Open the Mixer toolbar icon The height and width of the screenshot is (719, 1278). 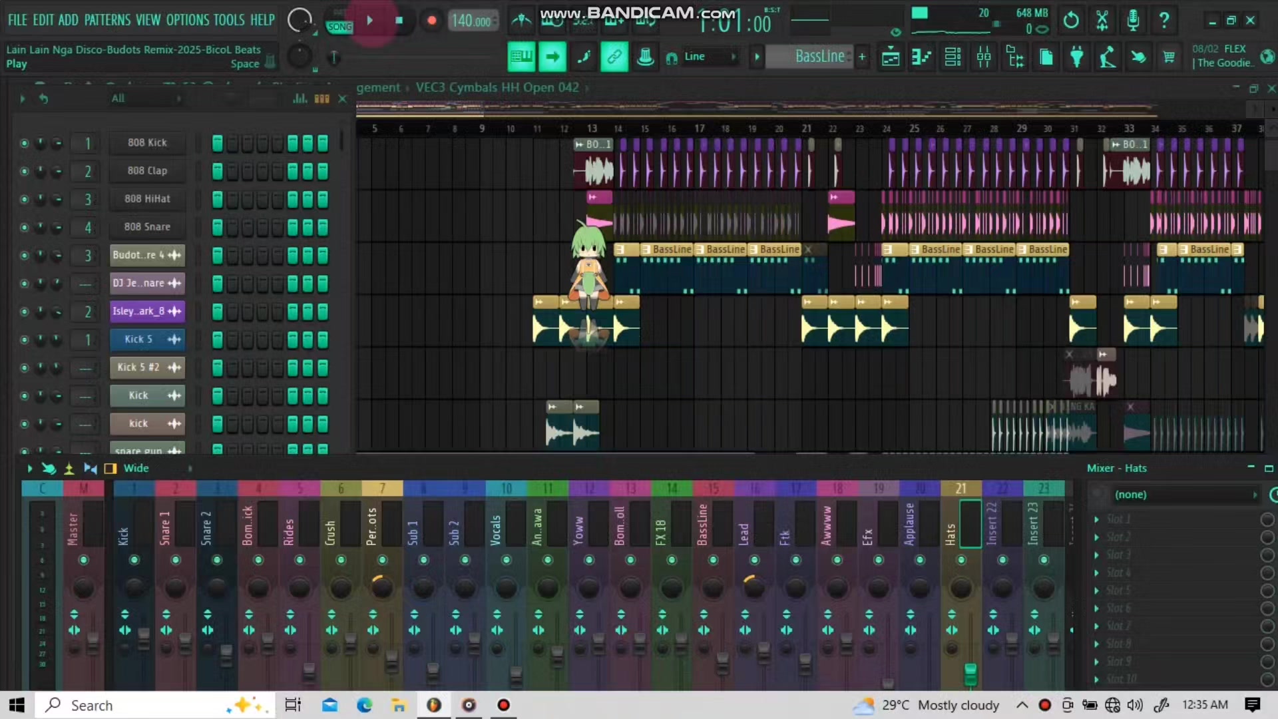tap(984, 58)
